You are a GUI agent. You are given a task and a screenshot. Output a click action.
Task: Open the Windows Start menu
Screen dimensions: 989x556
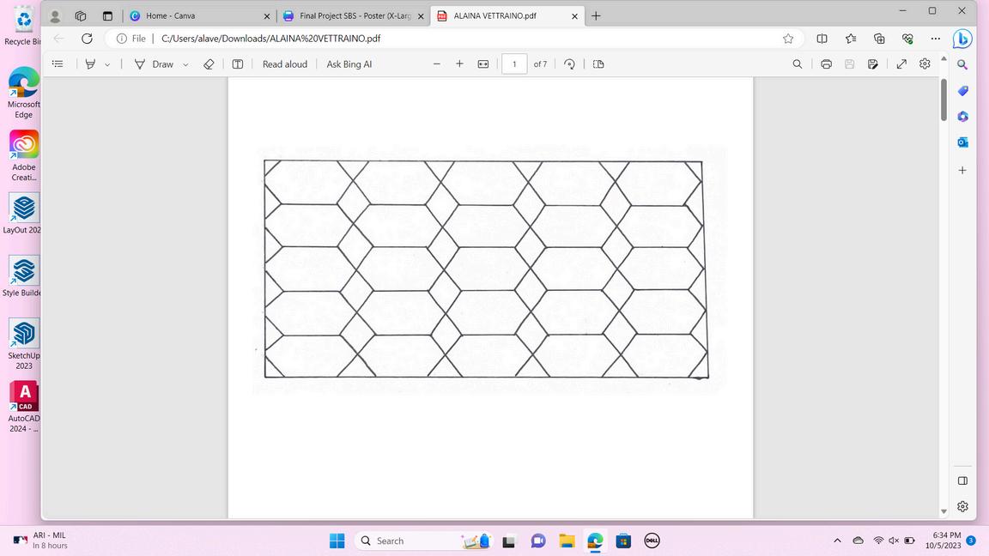(x=337, y=541)
